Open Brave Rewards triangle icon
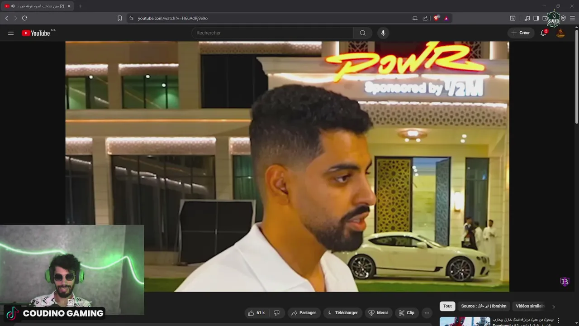The height and width of the screenshot is (326, 579). pyautogui.click(x=446, y=18)
